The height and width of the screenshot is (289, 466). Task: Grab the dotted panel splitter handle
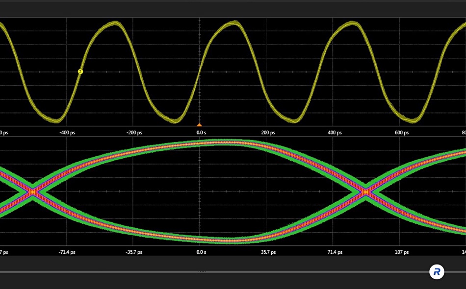[202, 271]
